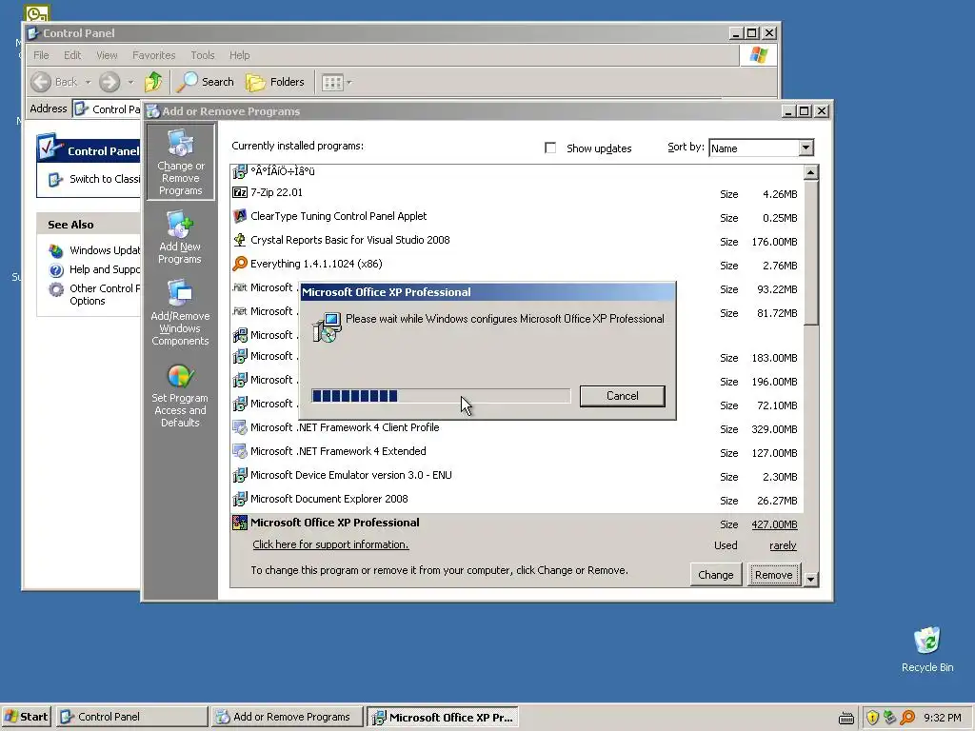Click the security shield tray icon

(x=872, y=718)
